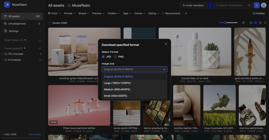This screenshot has height=140, width=269.
Task: Open the view settings gear icon
Action: click(x=243, y=23)
